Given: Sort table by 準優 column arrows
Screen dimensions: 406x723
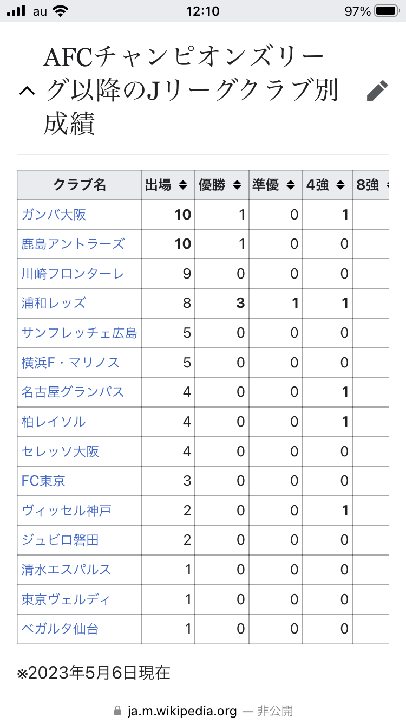Looking at the screenshot, I should tap(291, 185).
